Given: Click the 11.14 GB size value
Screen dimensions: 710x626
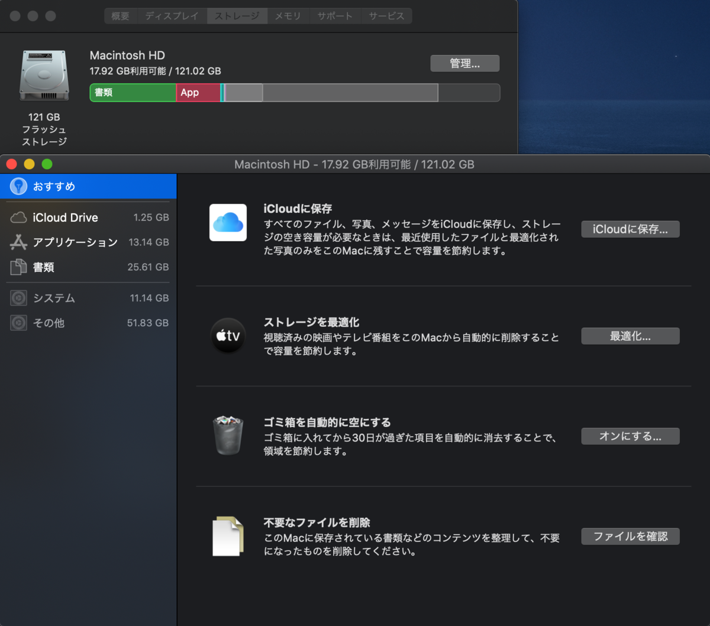Looking at the screenshot, I should [149, 298].
